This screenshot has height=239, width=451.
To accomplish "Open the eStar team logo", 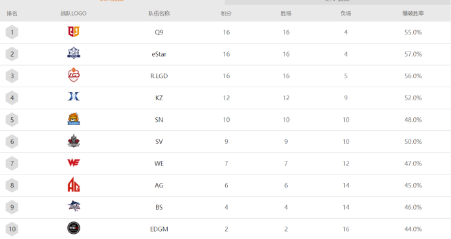I will pyautogui.click(x=74, y=53).
